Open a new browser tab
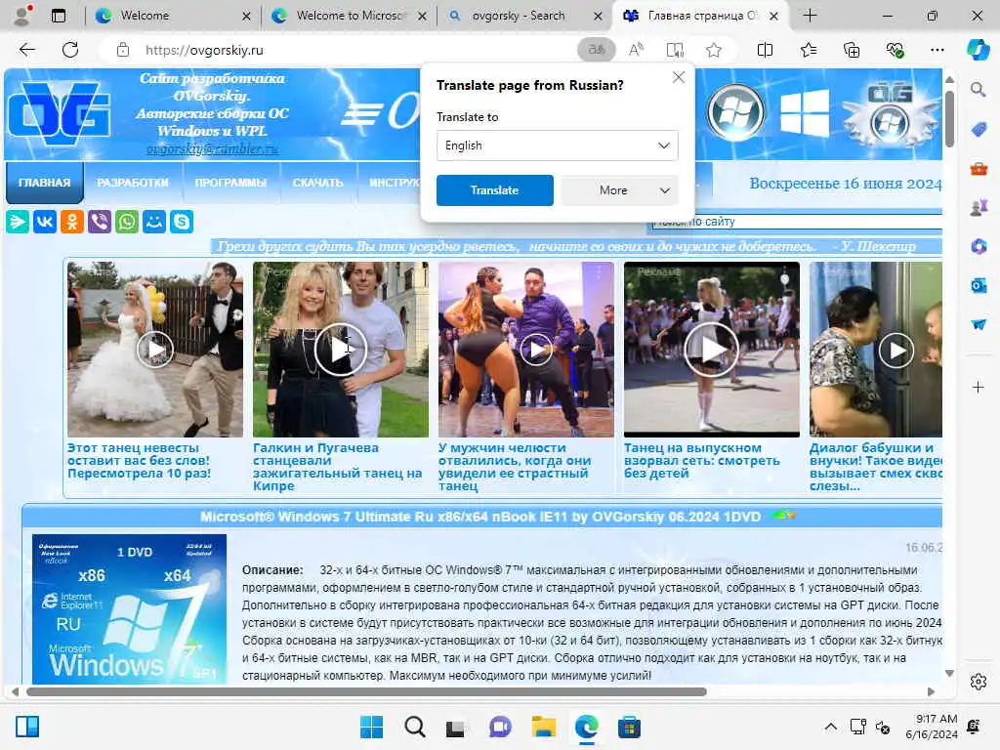The height and width of the screenshot is (750, 1000). pyautogui.click(x=810, y=16)
